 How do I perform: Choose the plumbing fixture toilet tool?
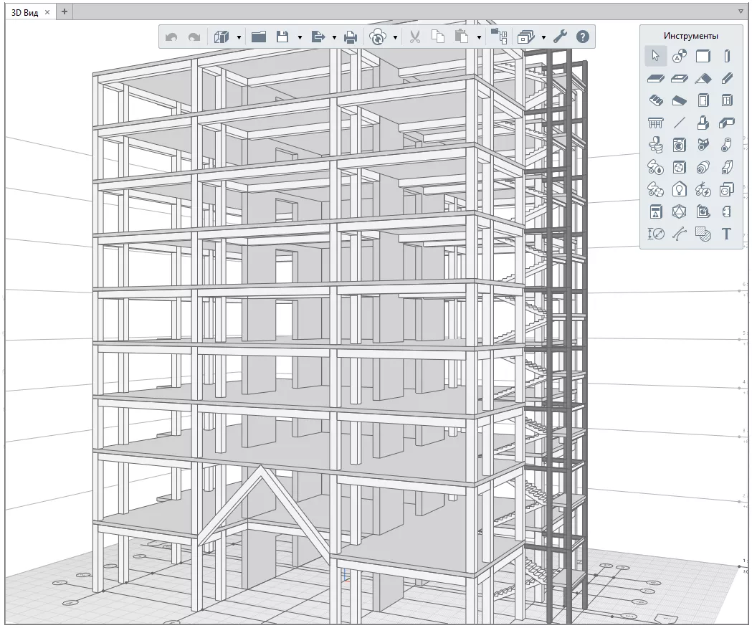(656, 146)
